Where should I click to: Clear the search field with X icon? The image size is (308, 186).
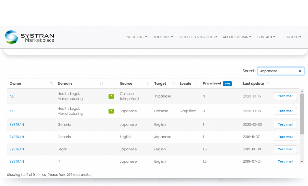pyautogui.click(x=300, y=71)
